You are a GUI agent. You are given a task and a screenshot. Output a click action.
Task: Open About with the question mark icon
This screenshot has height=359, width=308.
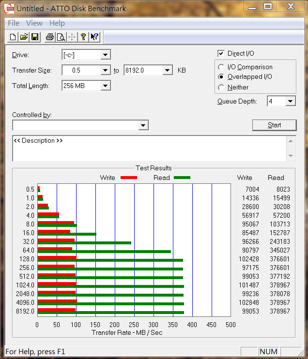tap(83, 37)
